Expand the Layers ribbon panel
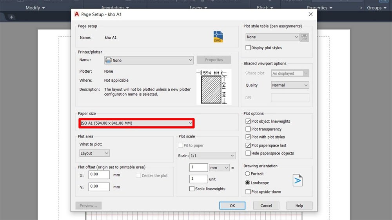The width and height of the screenshot is (392, 220). click(198, 7)
